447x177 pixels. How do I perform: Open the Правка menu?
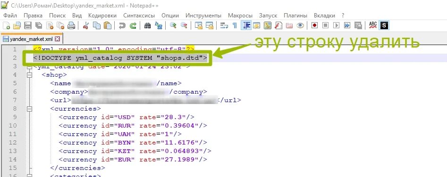33,16
